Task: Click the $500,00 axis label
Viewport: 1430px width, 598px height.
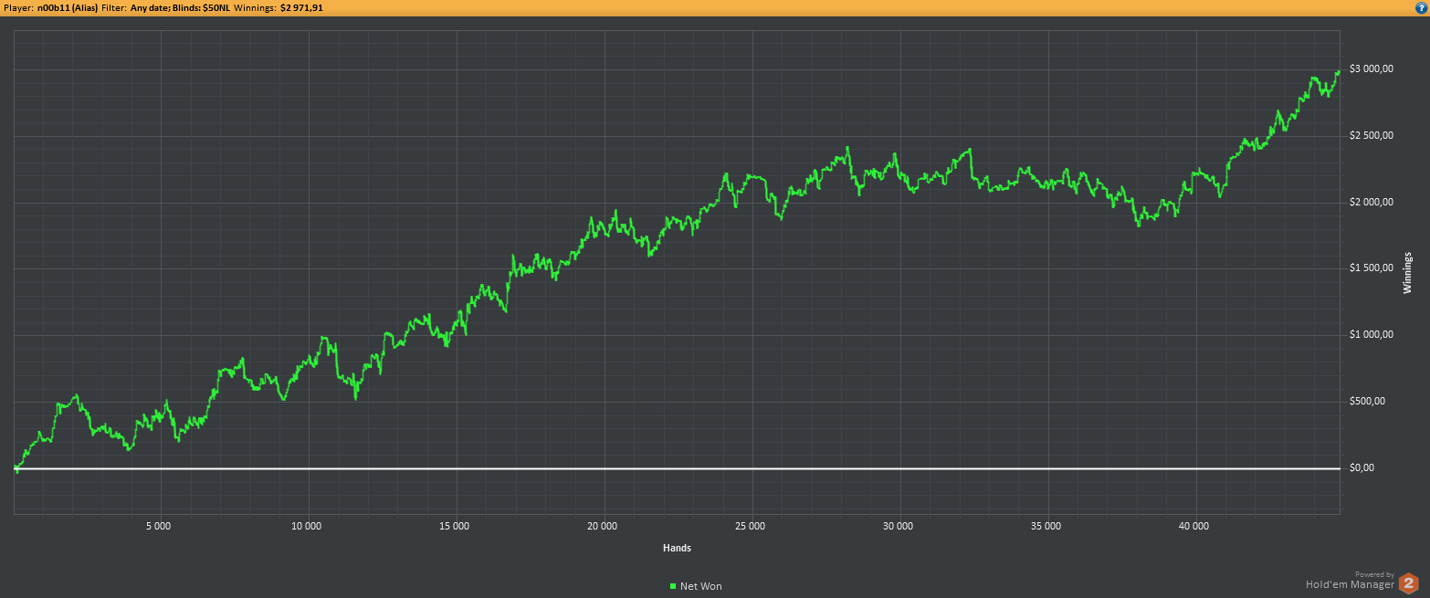Action: click(1367, 402)
